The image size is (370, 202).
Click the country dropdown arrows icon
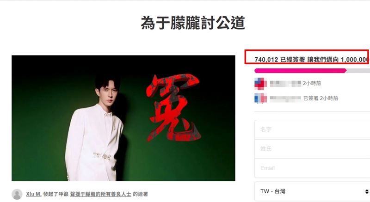pyautogui.click(x=367, y=191)
